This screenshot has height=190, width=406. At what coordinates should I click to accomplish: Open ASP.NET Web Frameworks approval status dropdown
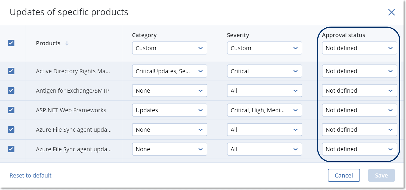point(359,110)
